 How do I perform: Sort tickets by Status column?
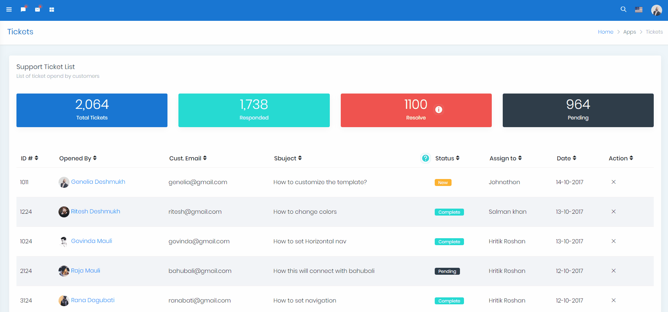tap(447, 158)
